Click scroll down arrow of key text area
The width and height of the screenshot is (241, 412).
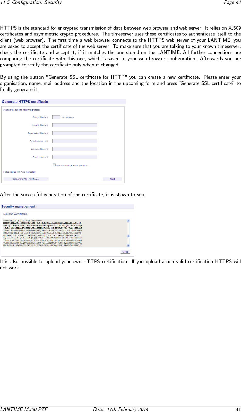[128, 245]
